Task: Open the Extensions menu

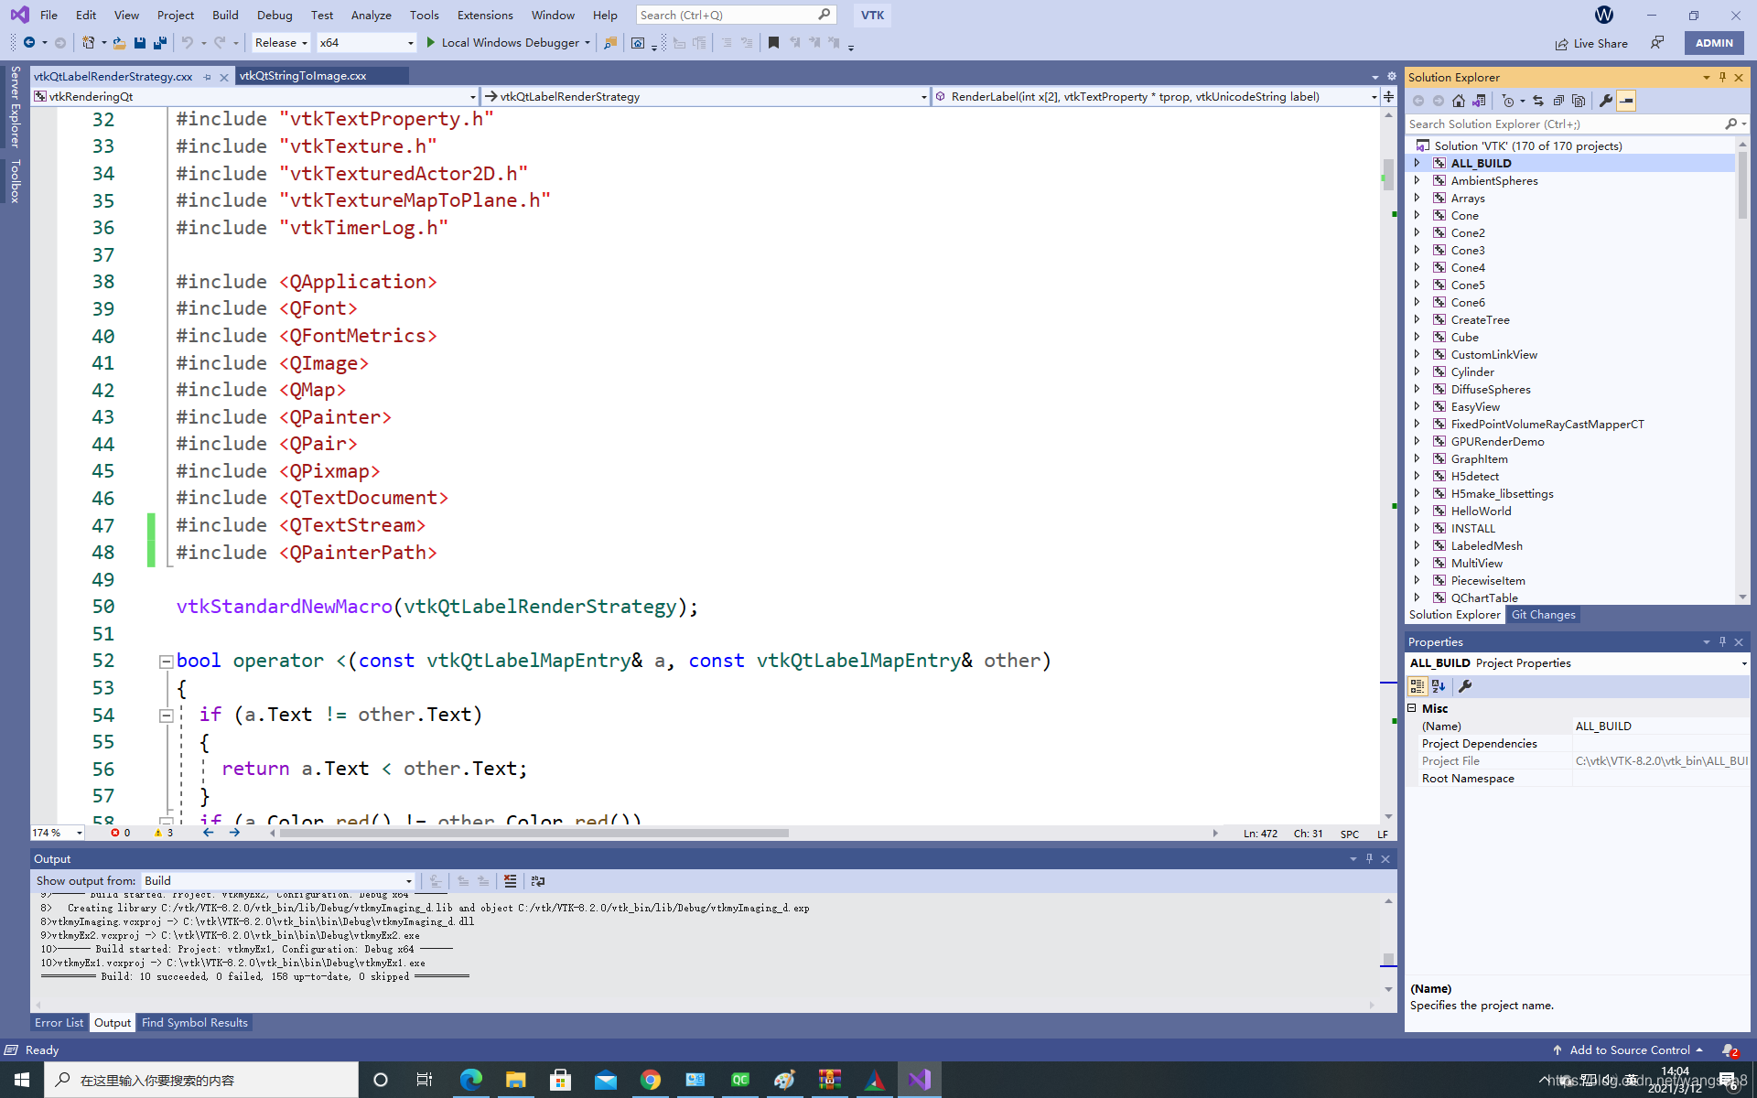Action: tap(485, 15)
